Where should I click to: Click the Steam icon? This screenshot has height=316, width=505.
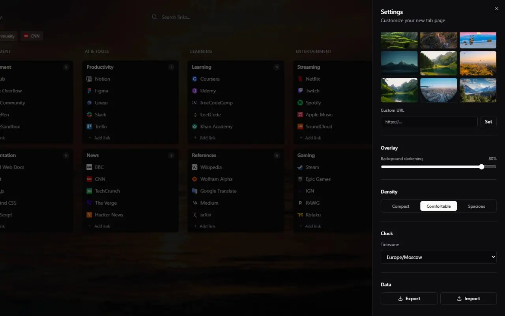pyautogui.click(x=300, y=167)
